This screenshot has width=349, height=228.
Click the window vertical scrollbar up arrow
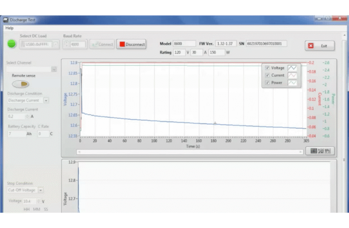[x=344, y=35]
